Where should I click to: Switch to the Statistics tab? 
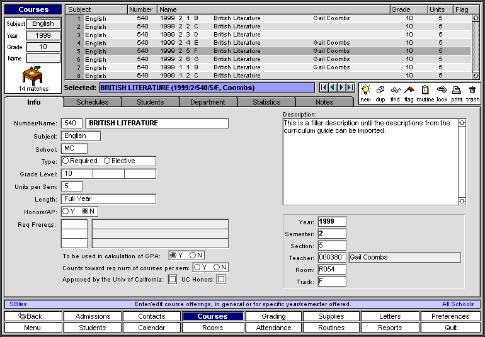click(266, 102)
